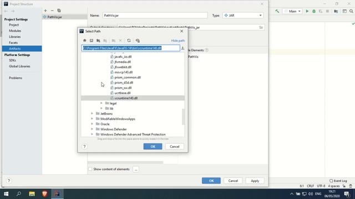Viewport: 355px width, 199px height.
Task: Expand the Oracle folder
Action: coord(92,124)
